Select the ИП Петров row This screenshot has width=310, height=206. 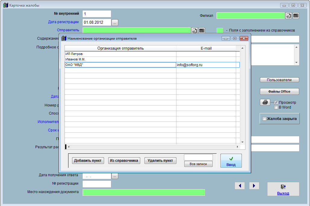pos(152,54)
